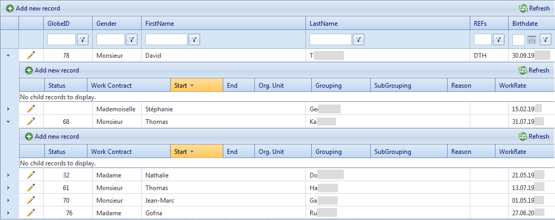The image size is (555, 220).
Task: Collapse the expanded David row
Action: click(8, 55)
